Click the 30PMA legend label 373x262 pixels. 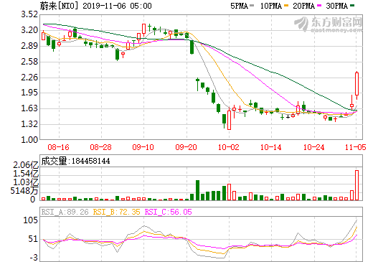coord(336,6)
